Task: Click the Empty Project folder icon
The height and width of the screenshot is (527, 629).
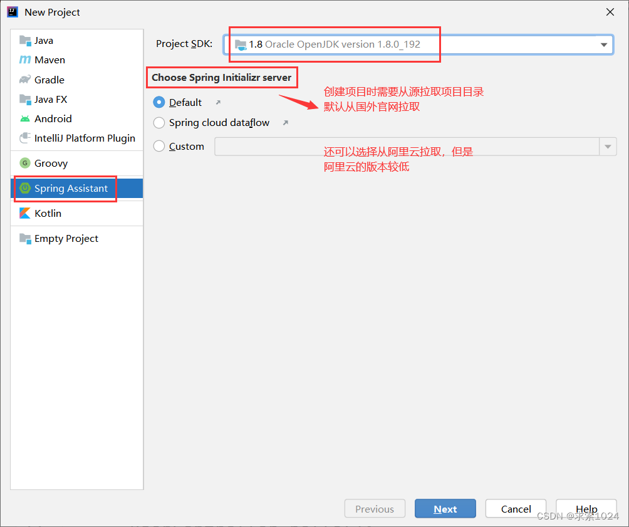Action: [25, 238]
